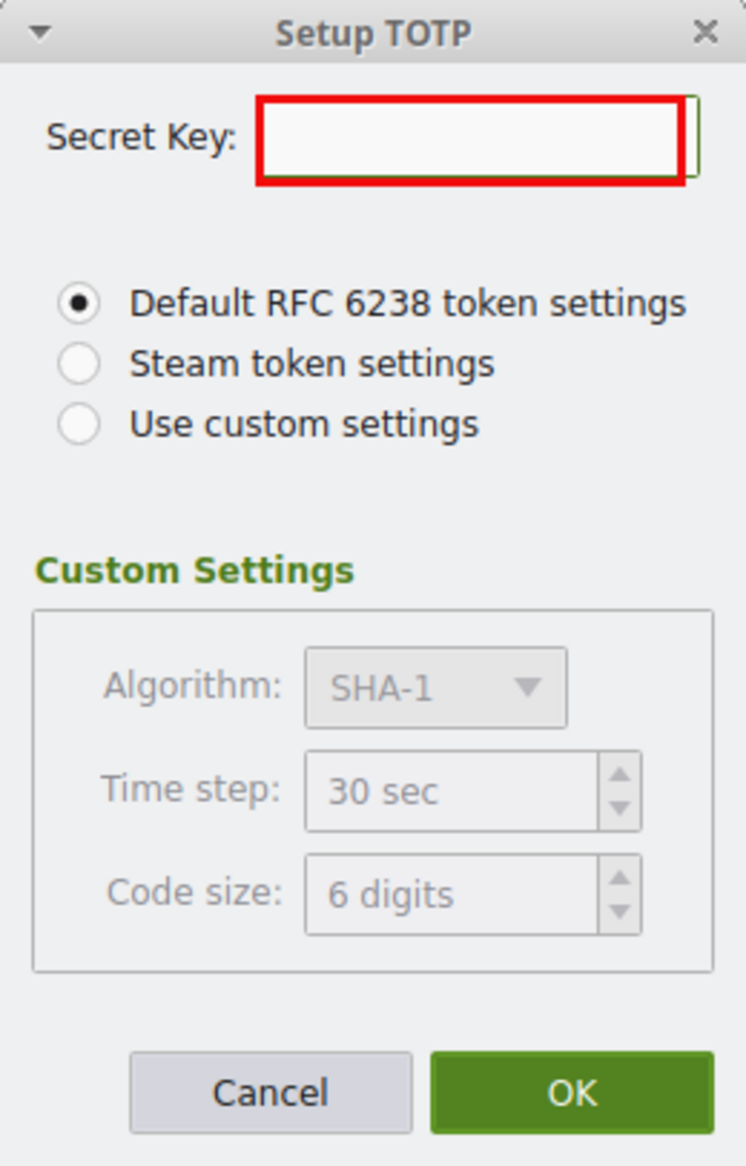Click the Setup TOTP title bar text

(373, 33)
